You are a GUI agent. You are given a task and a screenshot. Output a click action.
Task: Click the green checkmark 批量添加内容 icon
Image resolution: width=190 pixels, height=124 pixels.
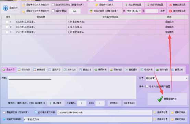160,99
